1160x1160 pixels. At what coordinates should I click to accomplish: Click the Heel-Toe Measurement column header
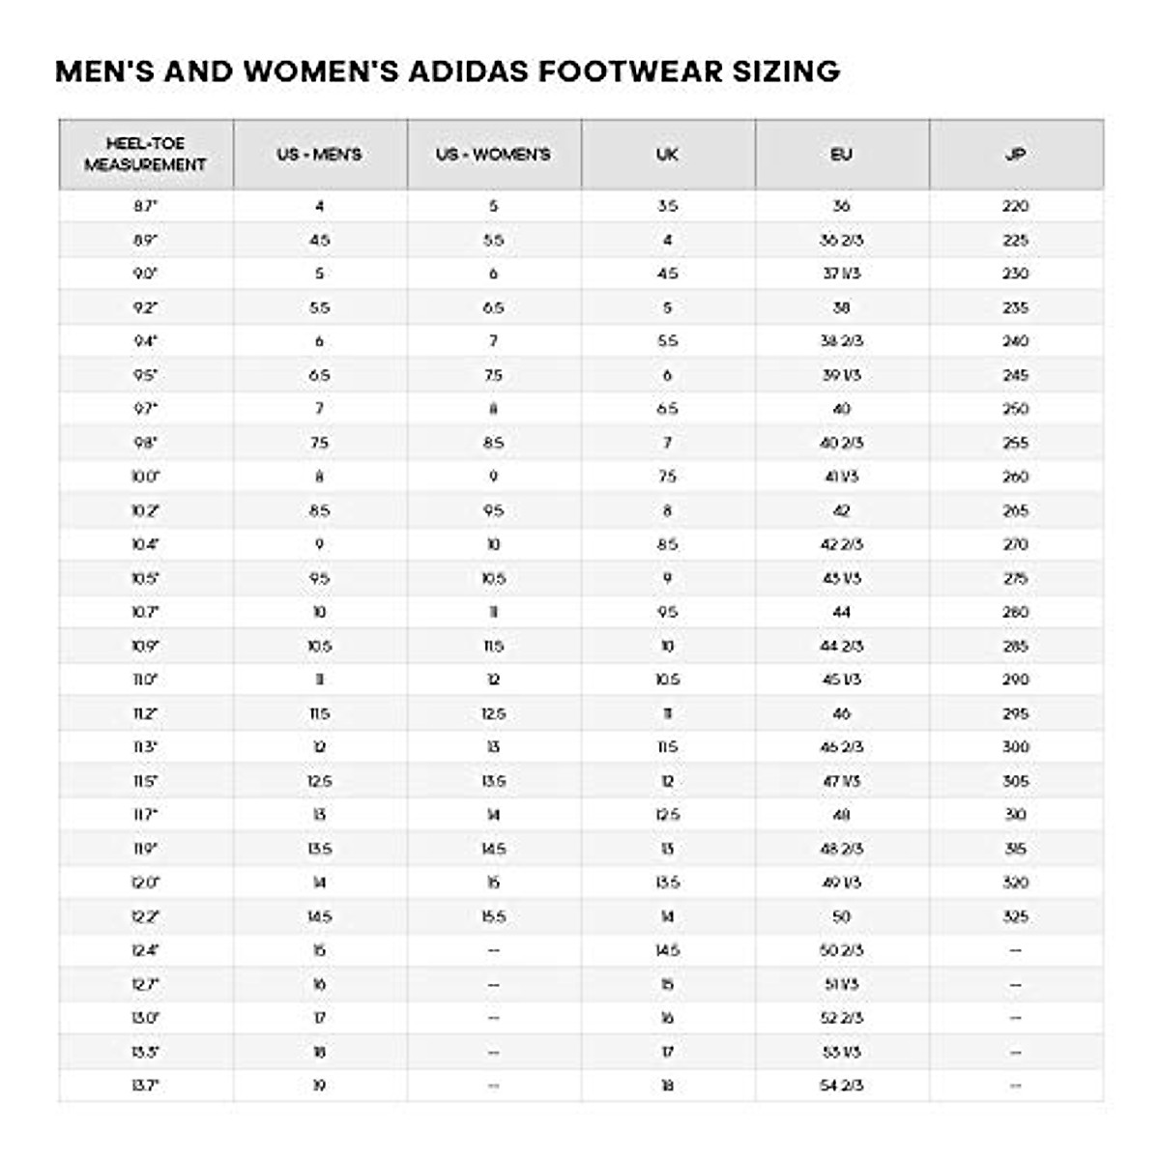(x=145, y=155)
